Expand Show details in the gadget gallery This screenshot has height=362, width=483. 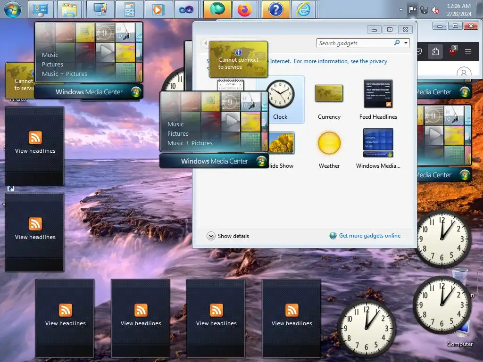(228, 236)
